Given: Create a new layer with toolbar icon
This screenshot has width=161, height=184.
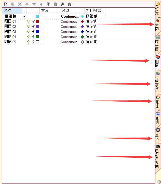Looking at the screenshot, I should pos(6,4).
